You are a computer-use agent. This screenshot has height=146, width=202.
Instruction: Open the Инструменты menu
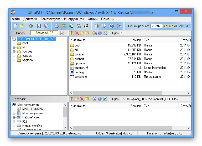(x=74, y=19)
